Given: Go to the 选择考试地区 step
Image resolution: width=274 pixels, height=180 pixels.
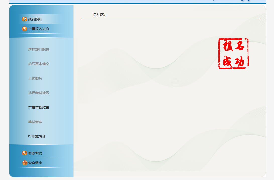Looking at the screenshot, I should click(39, 93).
